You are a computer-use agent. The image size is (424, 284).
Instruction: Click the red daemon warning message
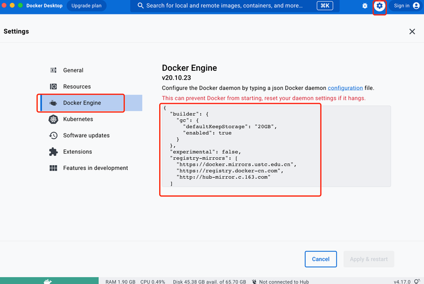[x=264, y=99]
